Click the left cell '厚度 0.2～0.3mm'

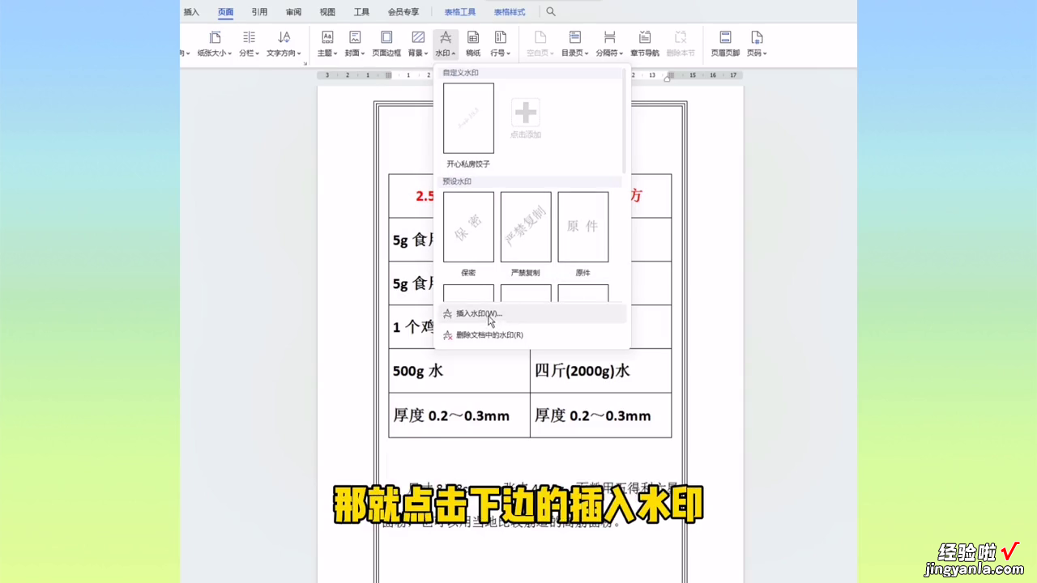(x=459, y=415)
